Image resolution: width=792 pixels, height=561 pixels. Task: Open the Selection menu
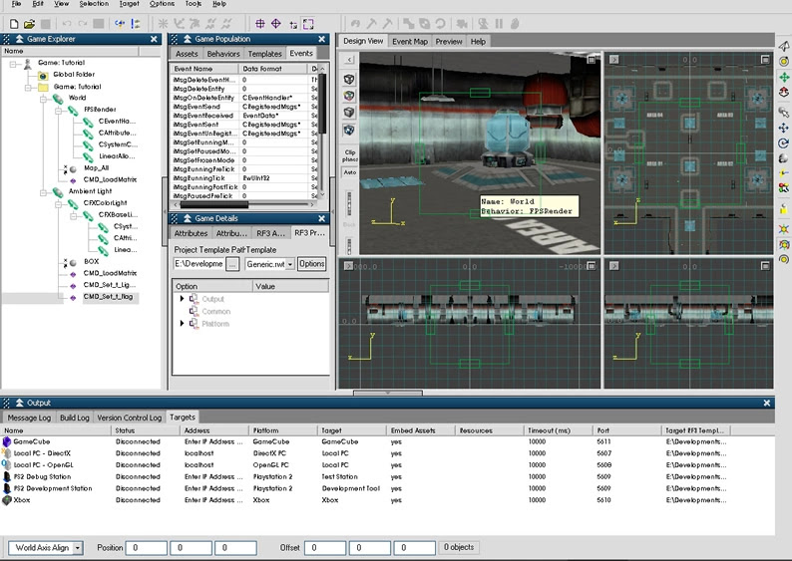[94, 4]
